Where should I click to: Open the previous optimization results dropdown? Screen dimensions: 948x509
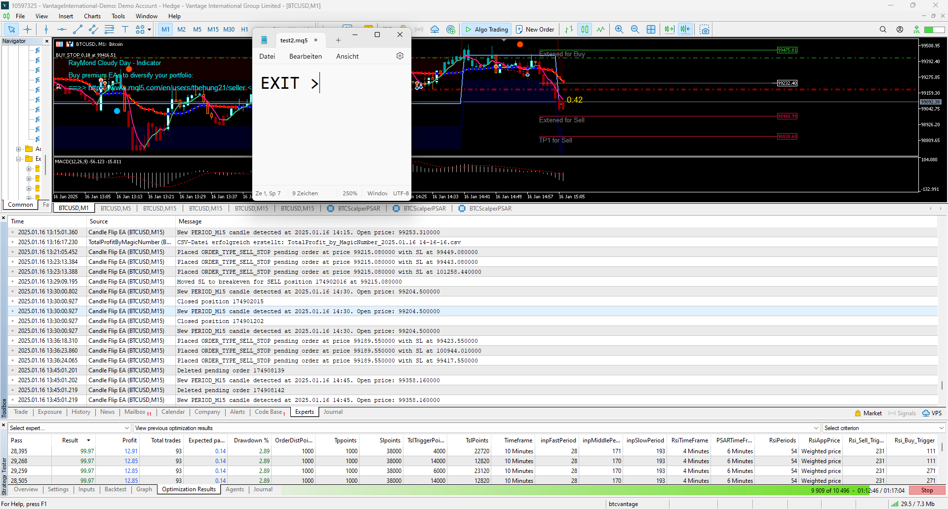tap(477, 428)
